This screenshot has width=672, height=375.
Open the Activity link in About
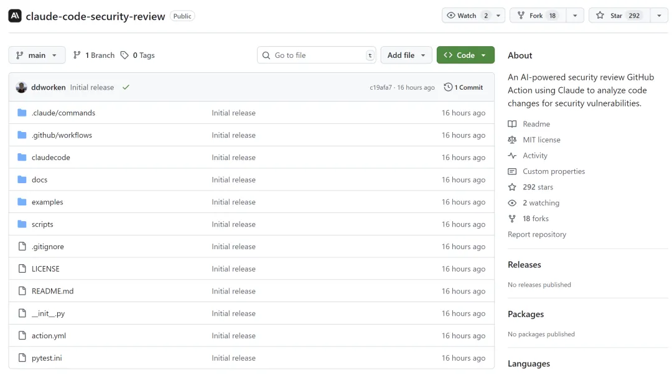(535, 156)
